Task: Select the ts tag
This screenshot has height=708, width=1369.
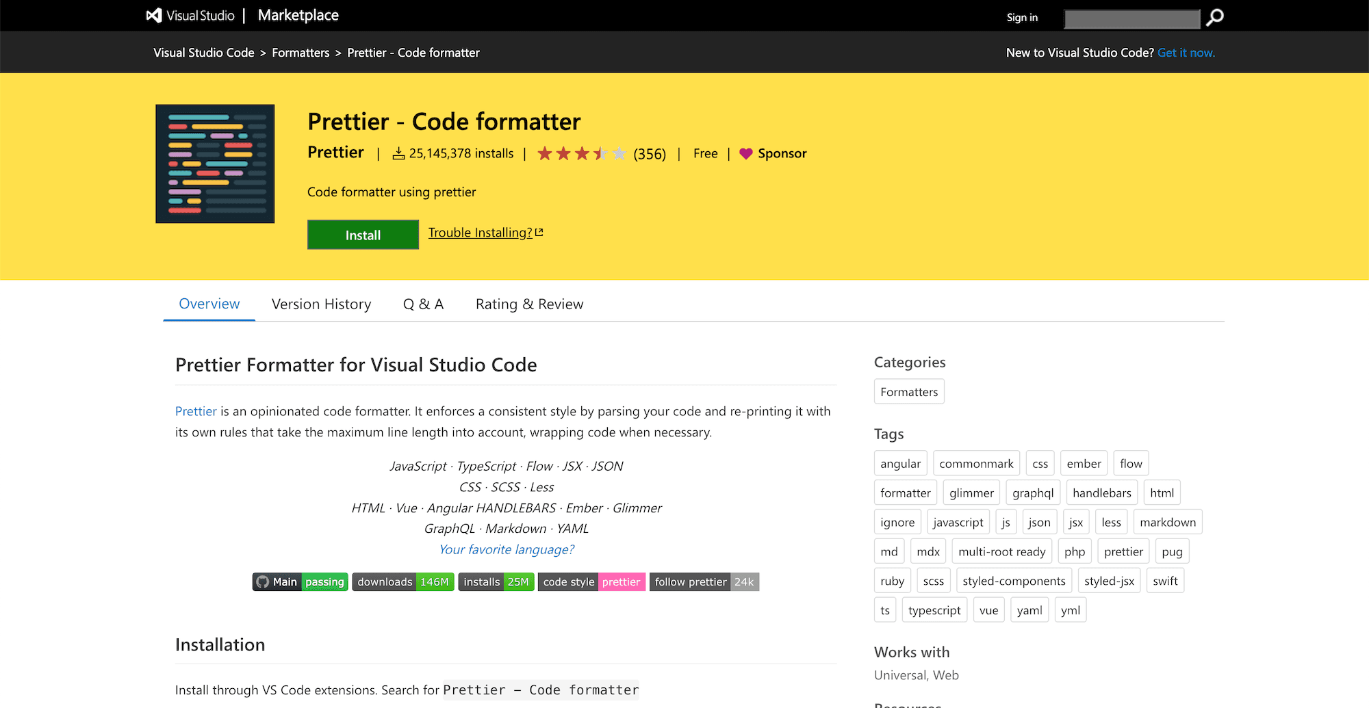Action: click(x=885, y=610)
